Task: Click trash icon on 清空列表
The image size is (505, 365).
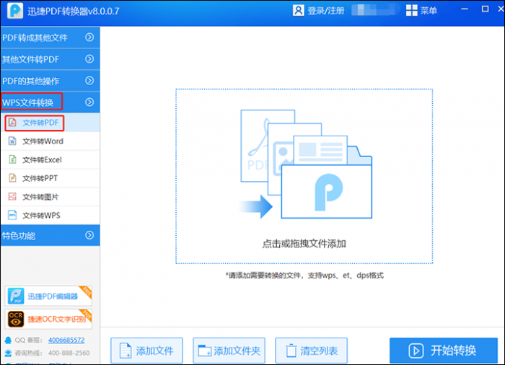Action: pyautogui.click(x=291, y=351)
